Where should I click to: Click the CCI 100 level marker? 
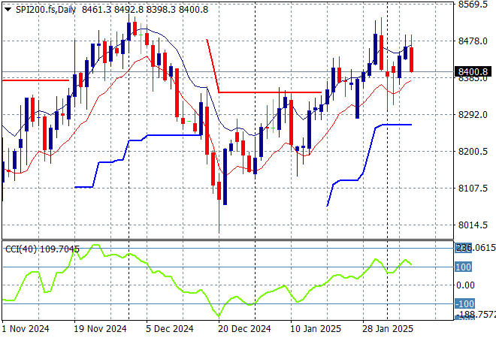(463, 267)
